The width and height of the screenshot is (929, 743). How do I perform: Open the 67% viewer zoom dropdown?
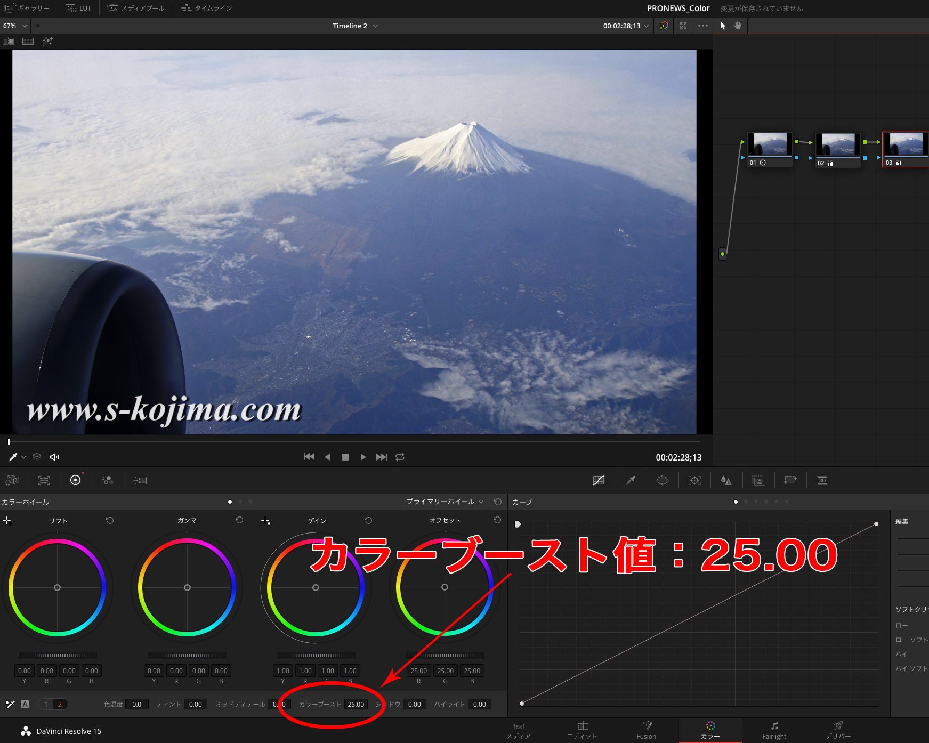15,26
